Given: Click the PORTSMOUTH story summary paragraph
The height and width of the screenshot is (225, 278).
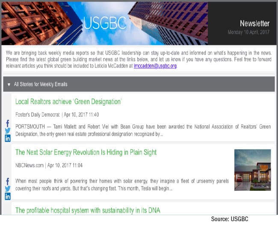Looking at the screenshot, I should coord(143,131).
